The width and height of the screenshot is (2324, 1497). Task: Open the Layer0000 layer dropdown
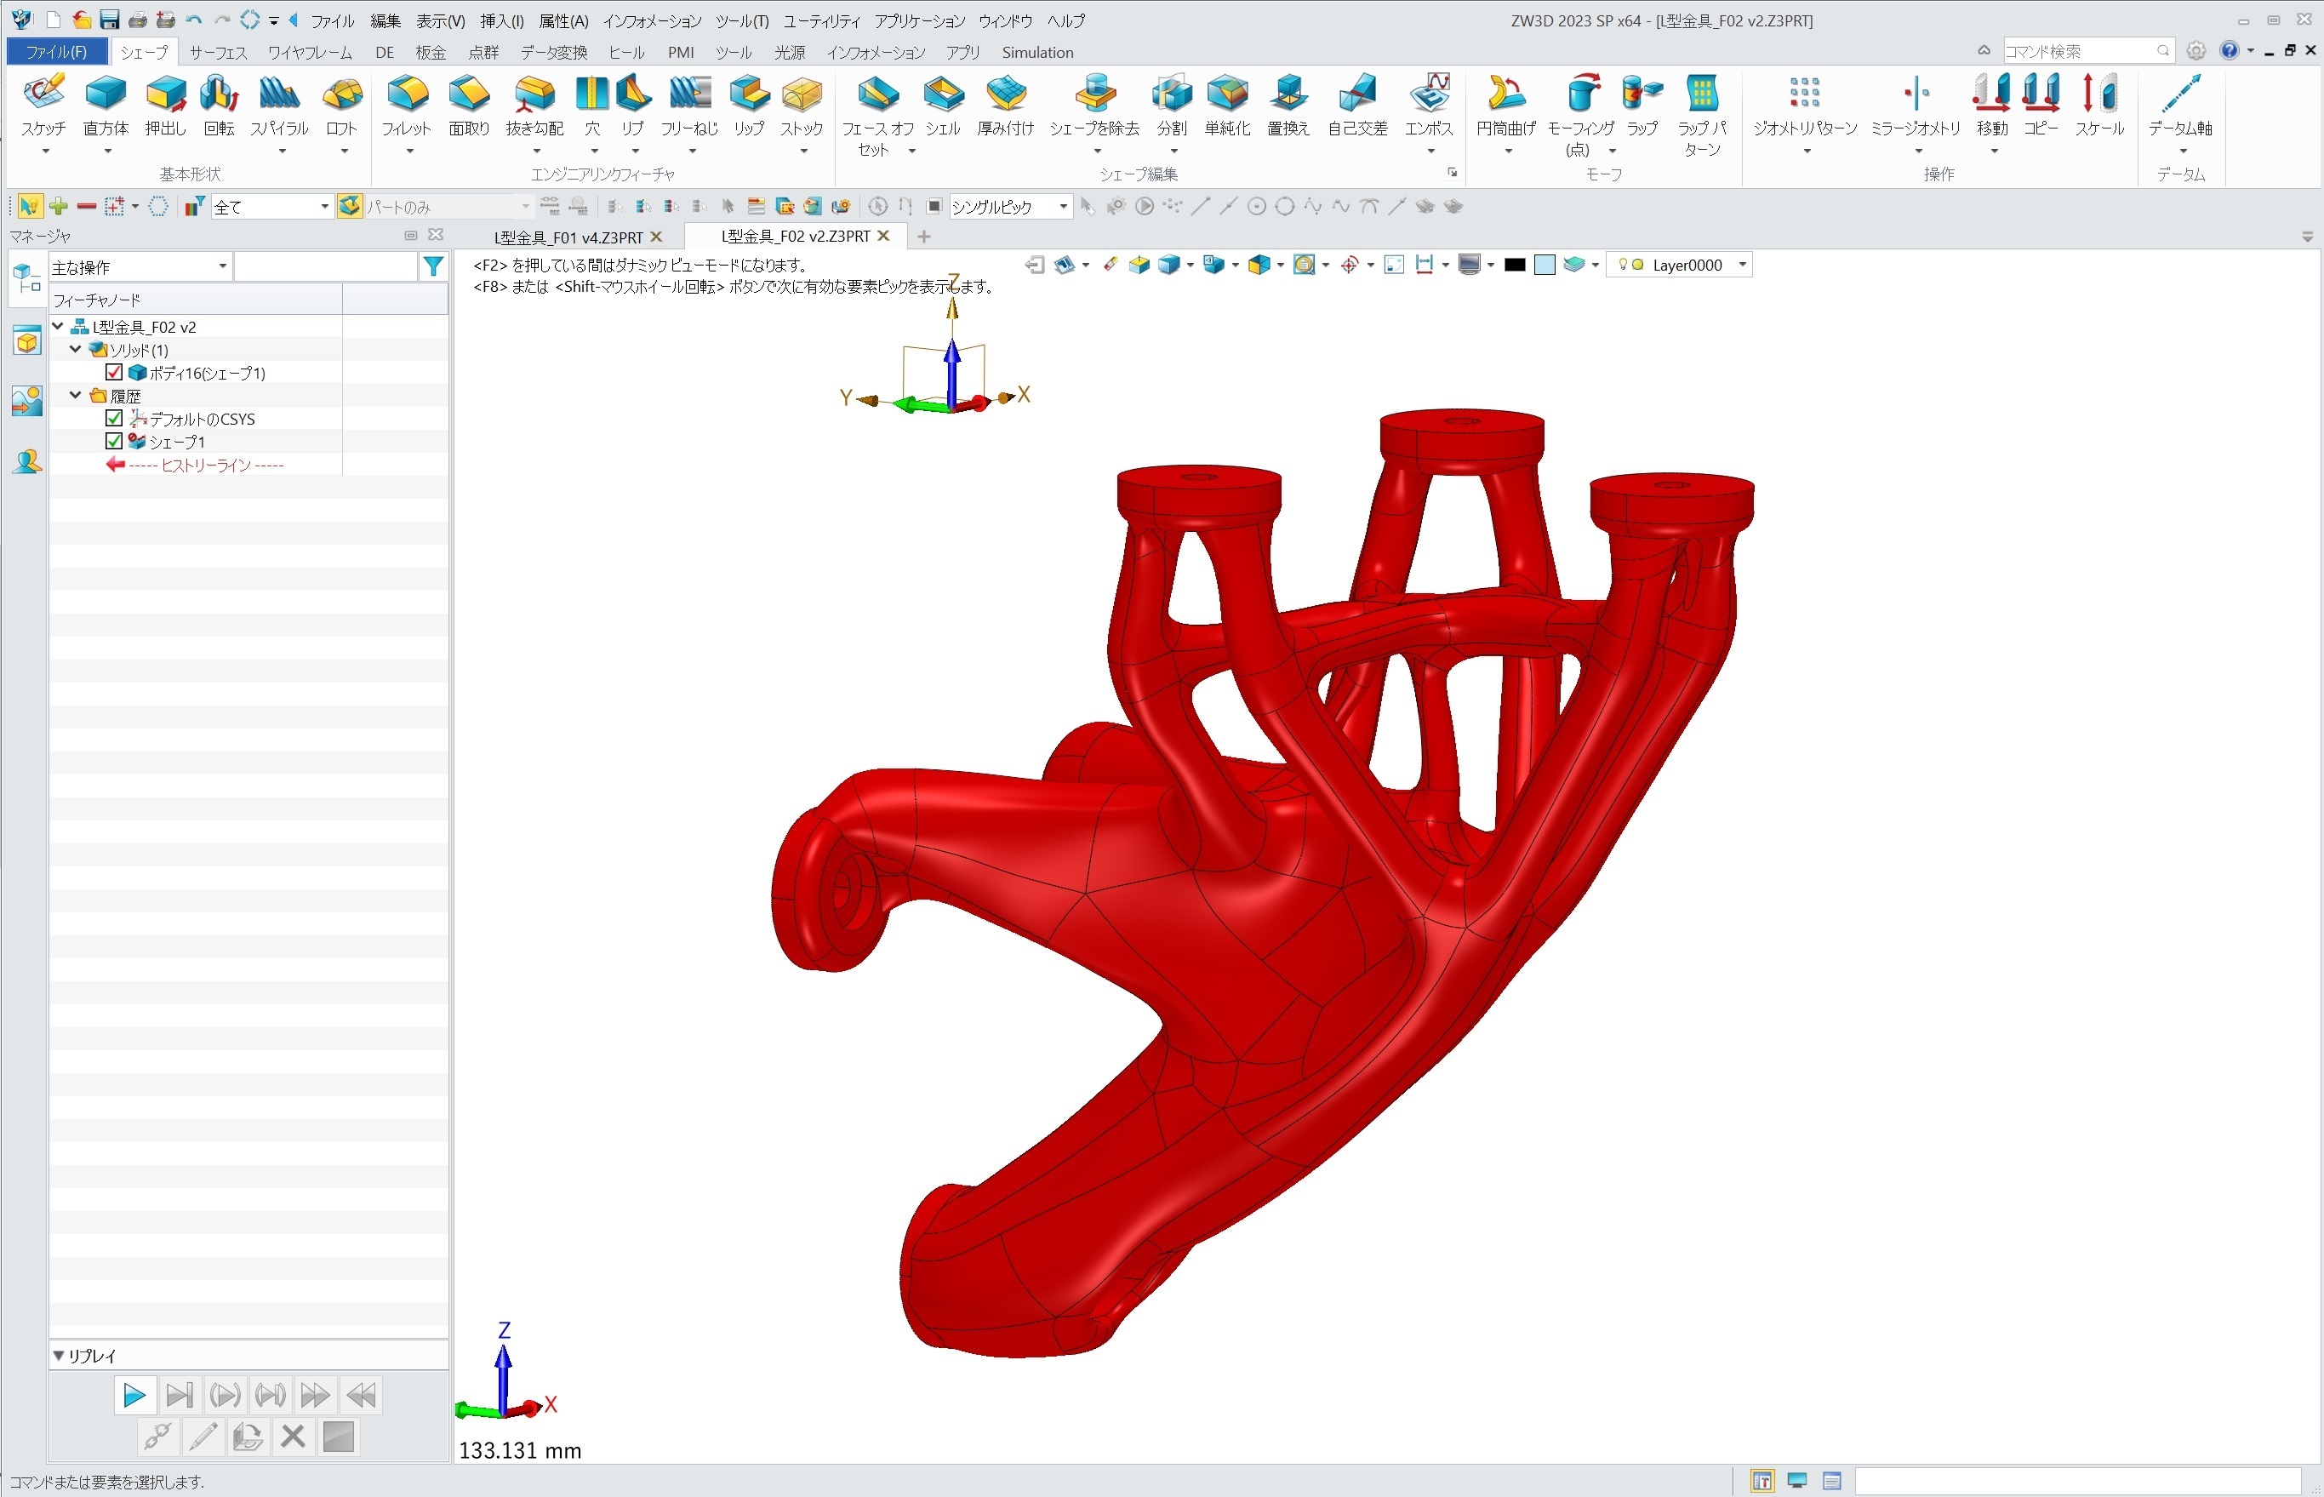pyautogui.click(x=1743, y=265)
